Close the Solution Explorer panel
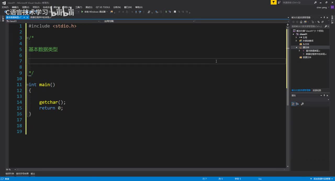Viewport: 335px width, 181px height. point(327,17)
